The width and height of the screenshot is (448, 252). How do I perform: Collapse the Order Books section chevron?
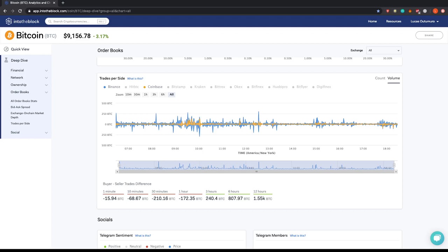pos(46,92)
